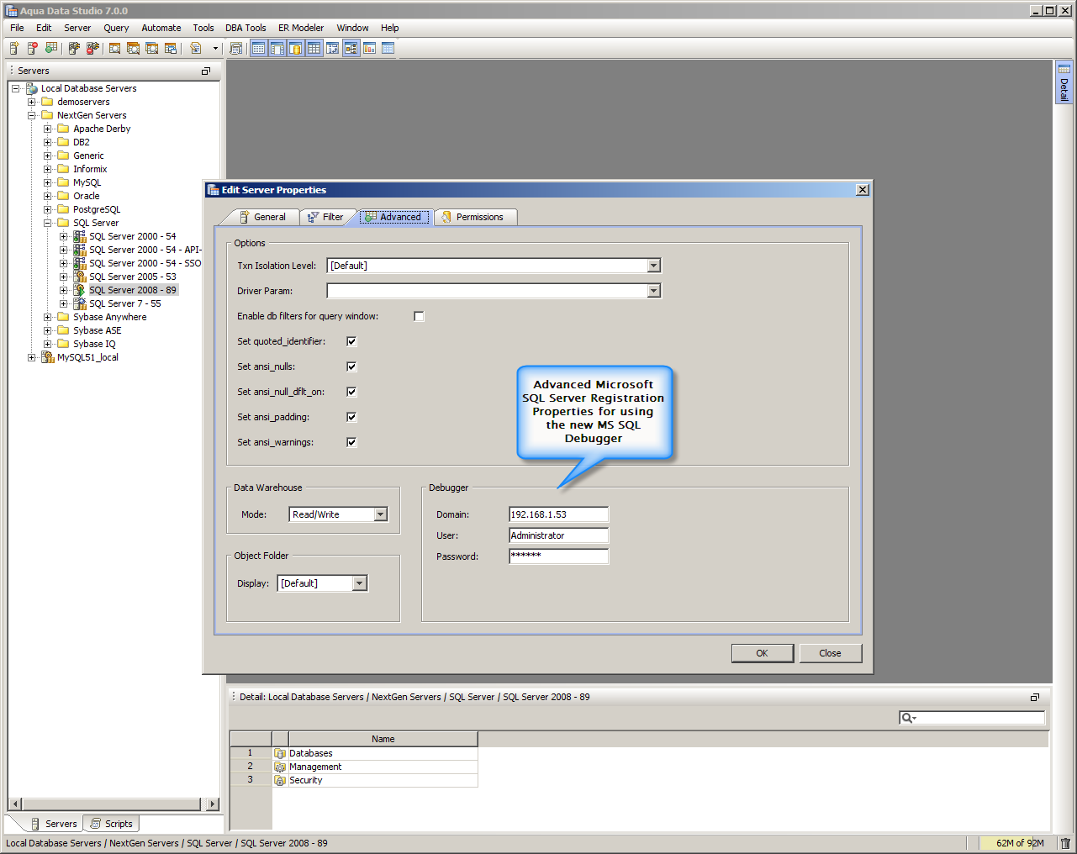Switch to the General tab
This screenshot has width=1077, height=854.
(x=262, y=217)
